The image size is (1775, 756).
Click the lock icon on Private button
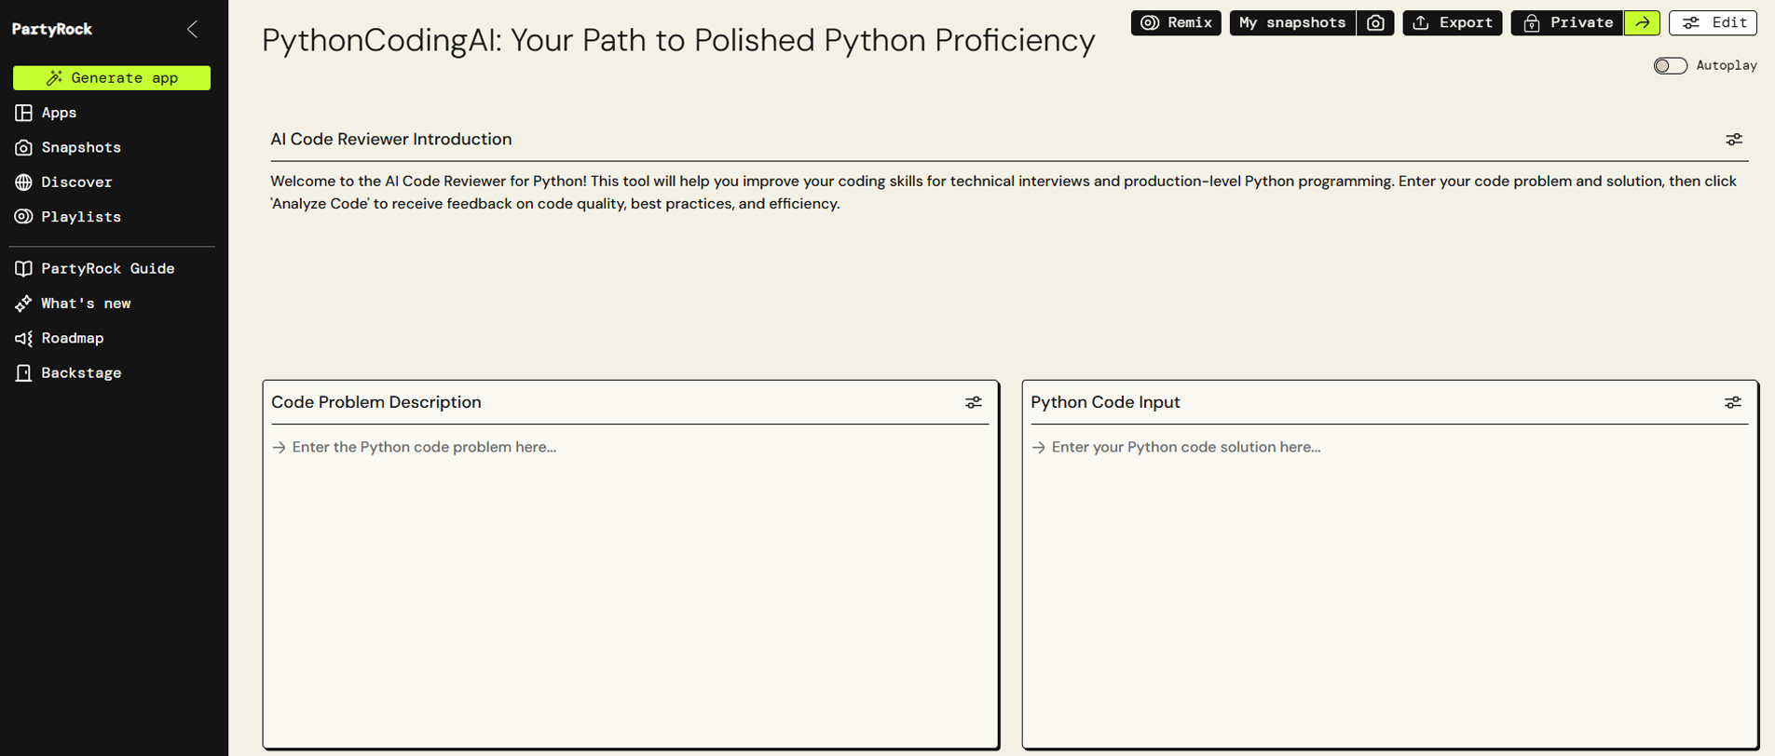pyautogui.click(x=1531, y=23)
